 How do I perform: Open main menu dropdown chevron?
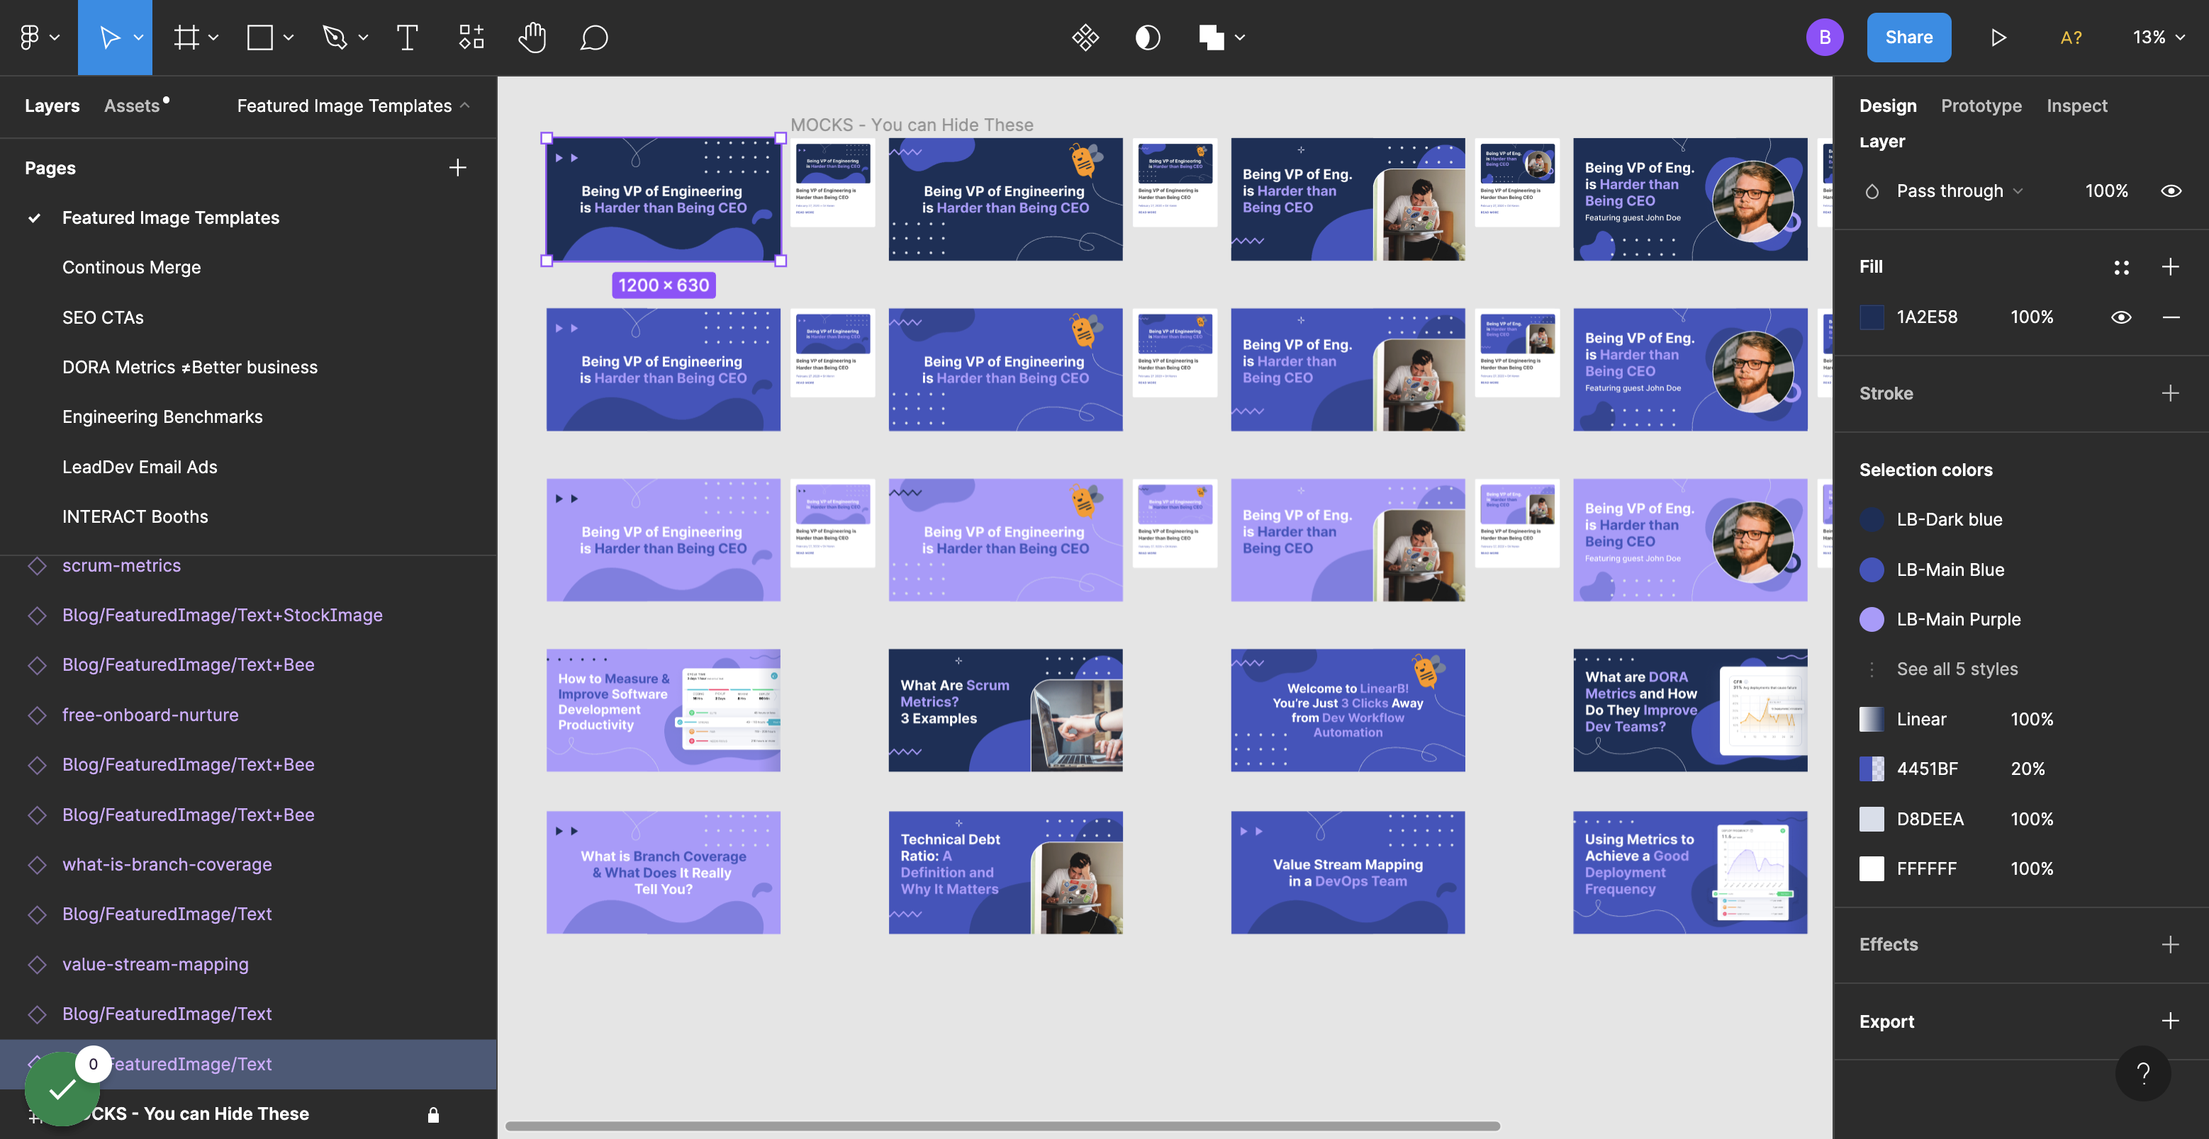coord(55,38)
